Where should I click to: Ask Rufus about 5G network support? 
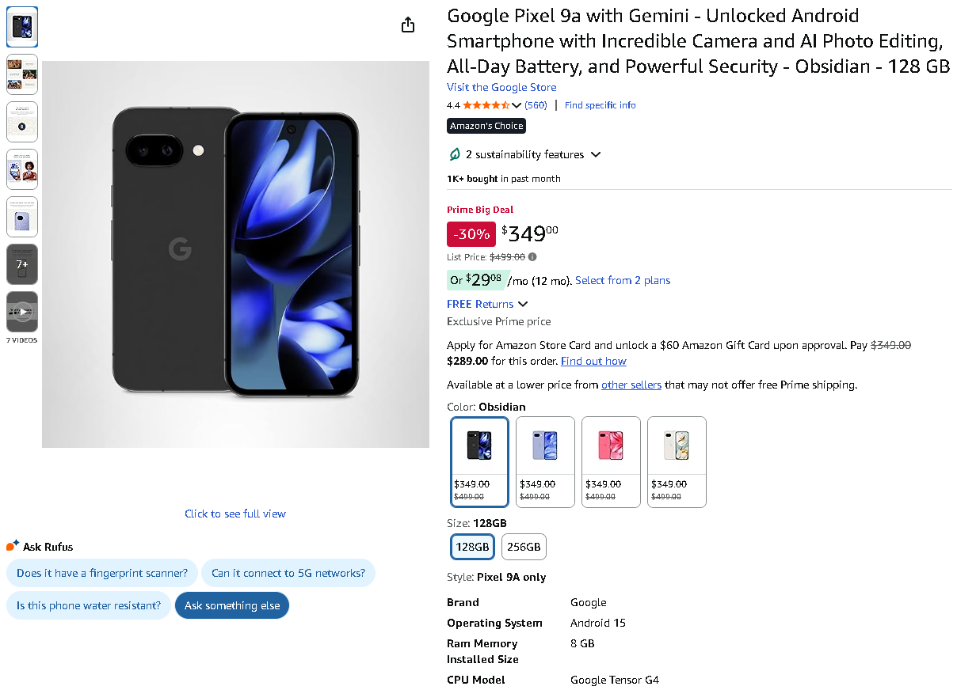288,573
